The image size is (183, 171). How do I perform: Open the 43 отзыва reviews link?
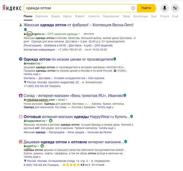98,165
